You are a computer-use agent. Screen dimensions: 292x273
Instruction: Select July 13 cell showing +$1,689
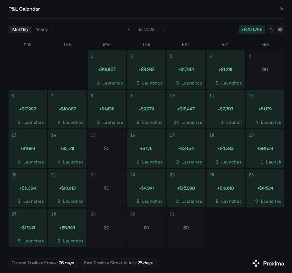pyautogui.click(x=27, y=149)
